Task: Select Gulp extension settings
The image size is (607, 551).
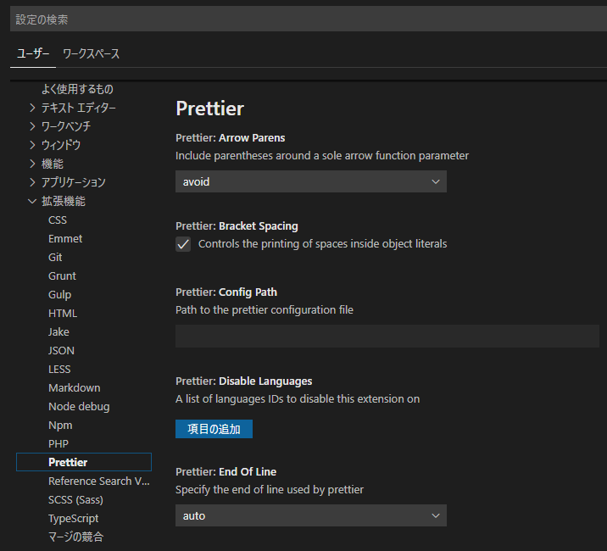Action: [x=59, y=295]
